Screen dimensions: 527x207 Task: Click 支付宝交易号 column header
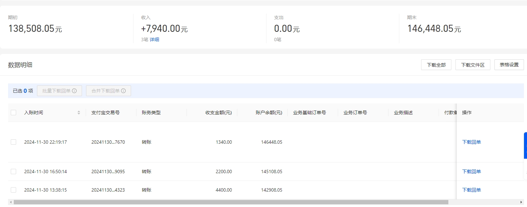[106, 113]
